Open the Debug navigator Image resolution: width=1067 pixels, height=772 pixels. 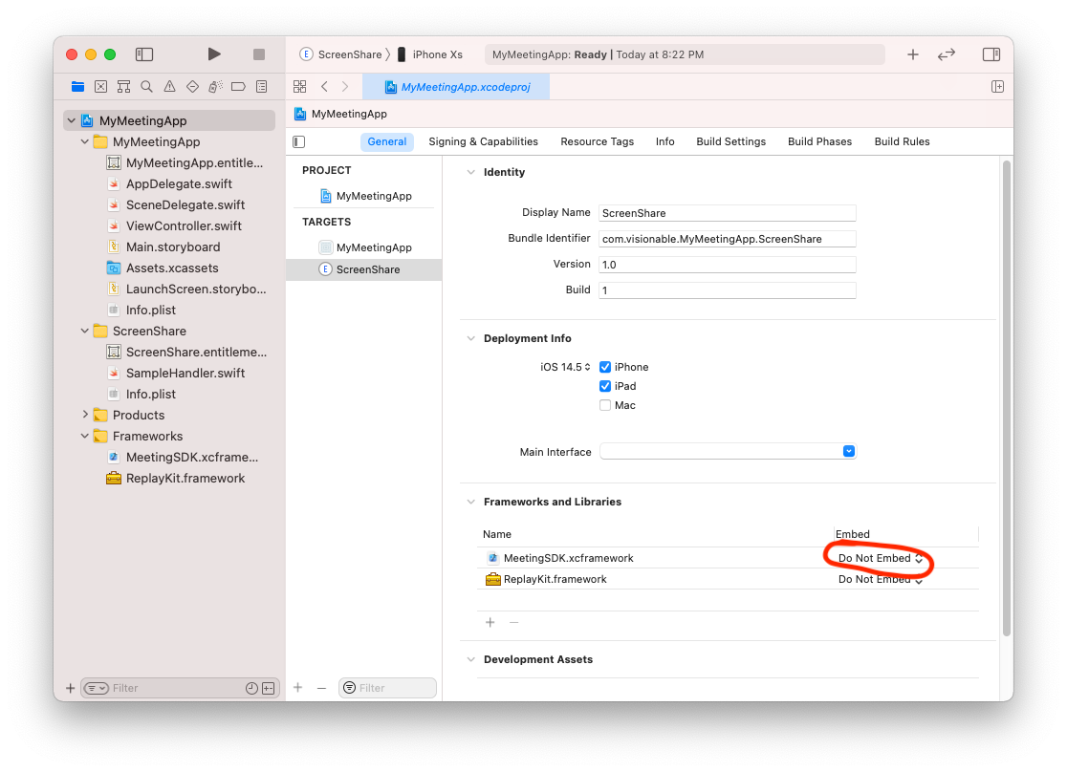click(x=216, y=86)
